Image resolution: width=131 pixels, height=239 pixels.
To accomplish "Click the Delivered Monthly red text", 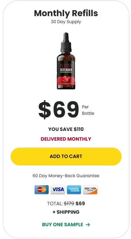I will [66, 139].
